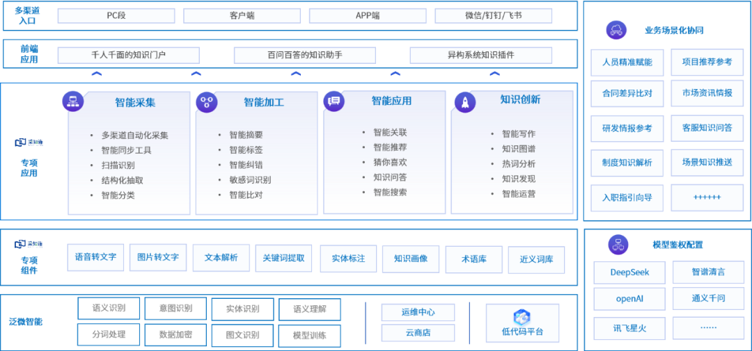
Task: Click the 近义词库 component
Action: click(536, 259)
